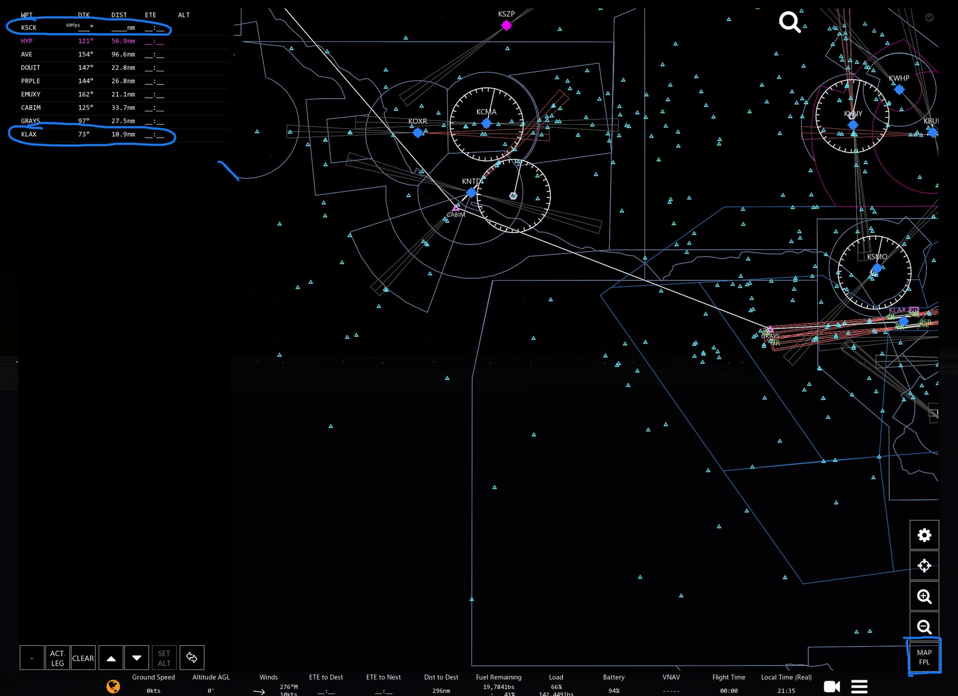Zoom in on the map

click(x=924, y=596)
